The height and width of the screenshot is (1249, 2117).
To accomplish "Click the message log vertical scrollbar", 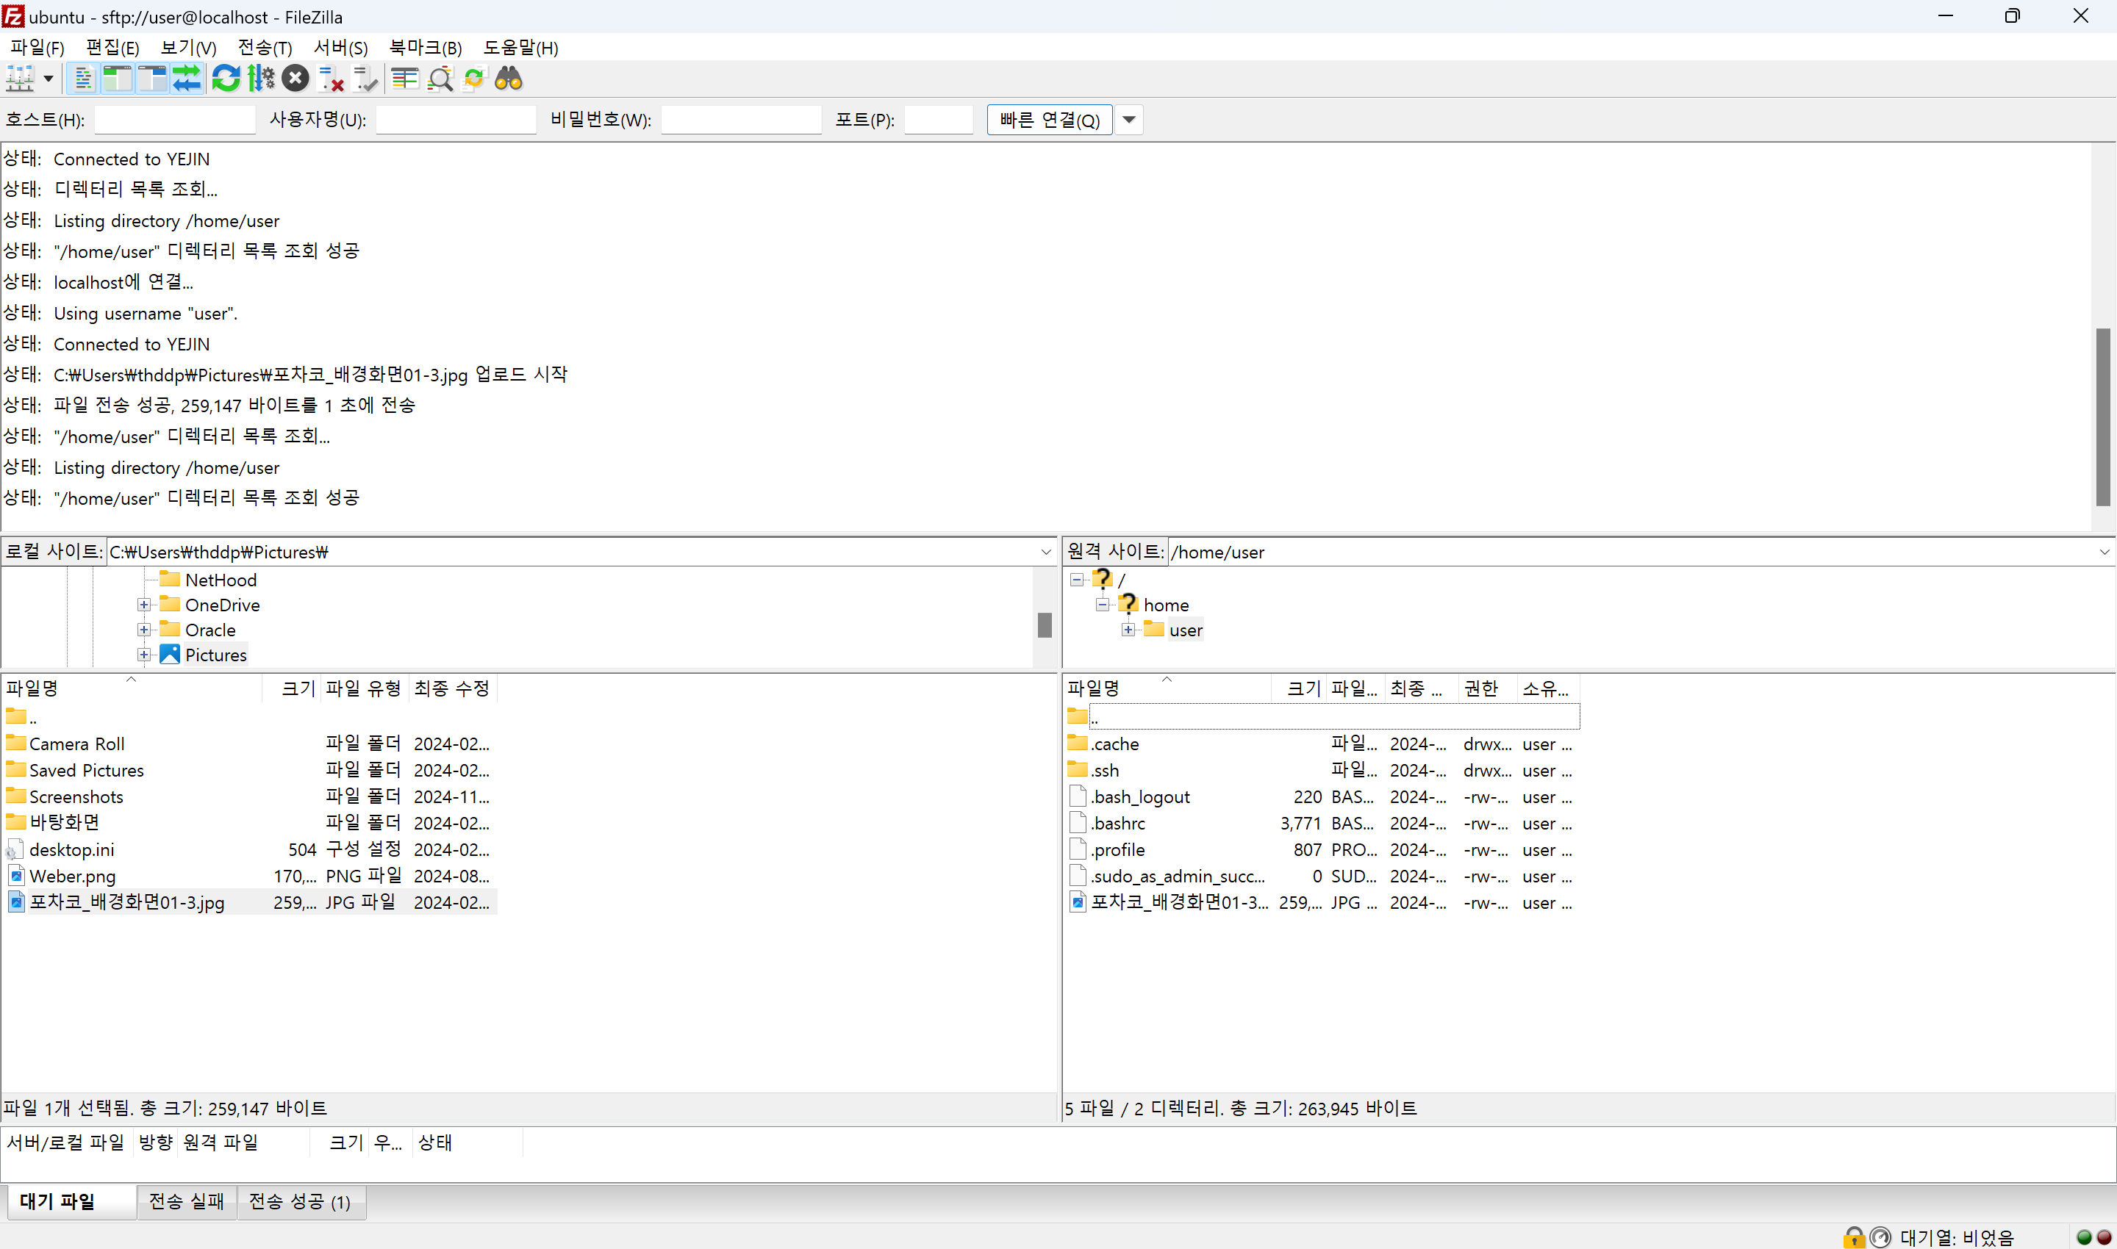I will point(2103,417).
